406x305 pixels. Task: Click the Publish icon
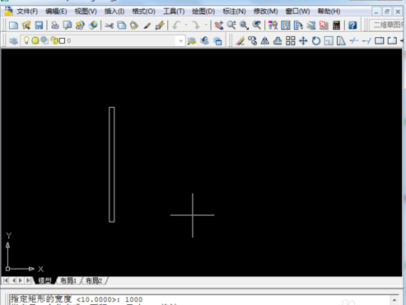(x=80, y=26)
